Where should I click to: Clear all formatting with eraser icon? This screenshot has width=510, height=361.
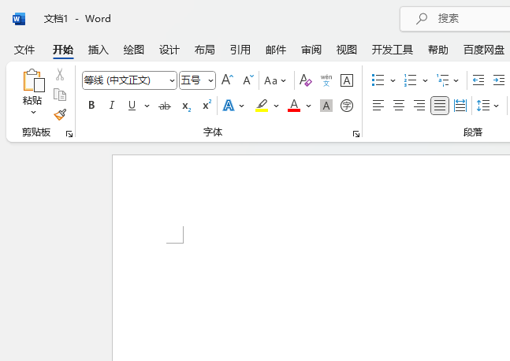[305, 80]
